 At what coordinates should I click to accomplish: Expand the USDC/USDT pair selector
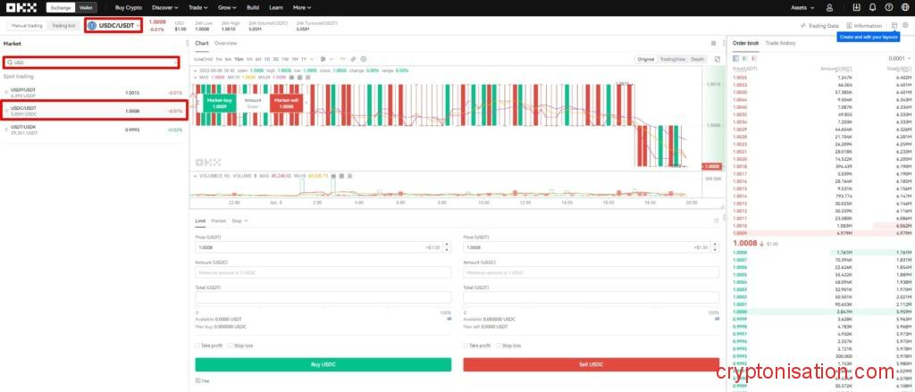click(113, 25)
